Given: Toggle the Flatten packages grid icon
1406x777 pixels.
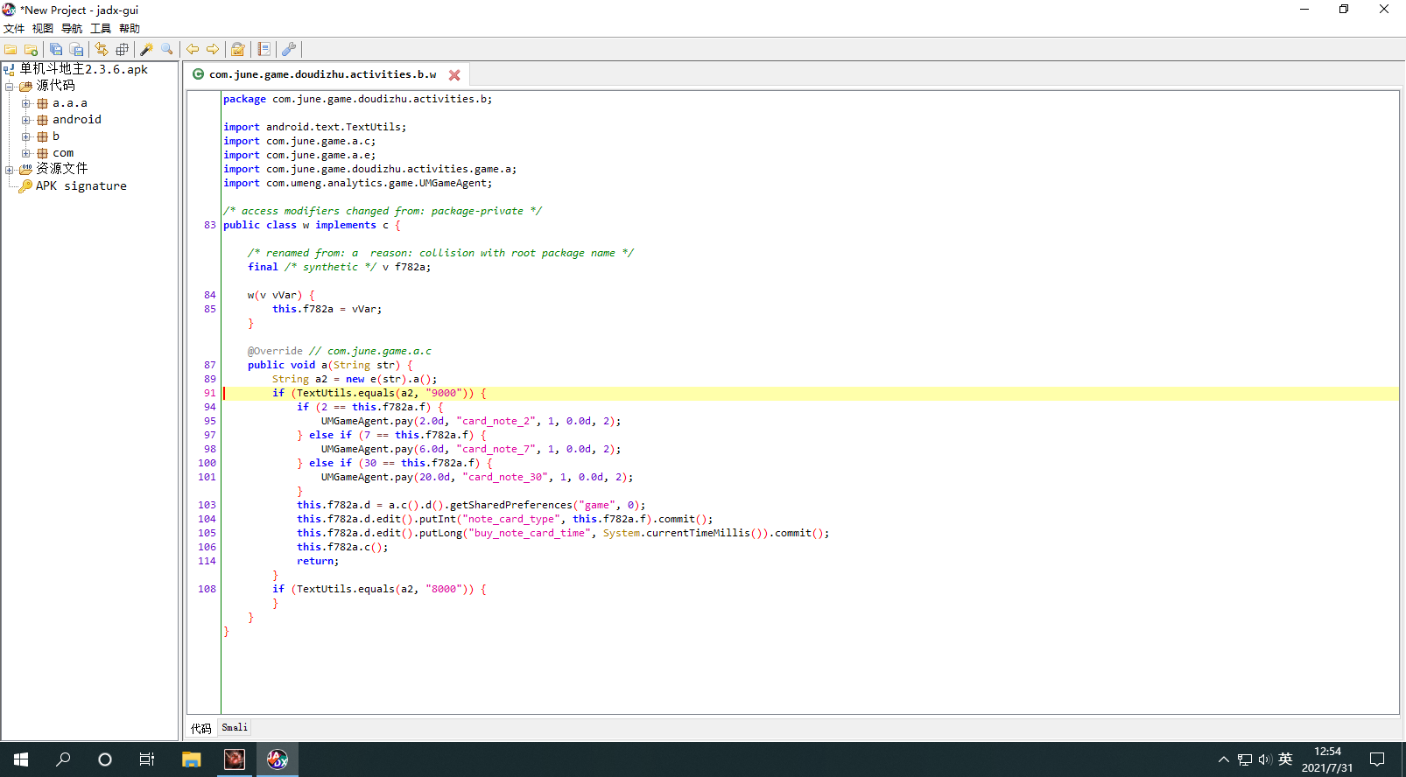Looking at the screenshot, I should 122,49.
